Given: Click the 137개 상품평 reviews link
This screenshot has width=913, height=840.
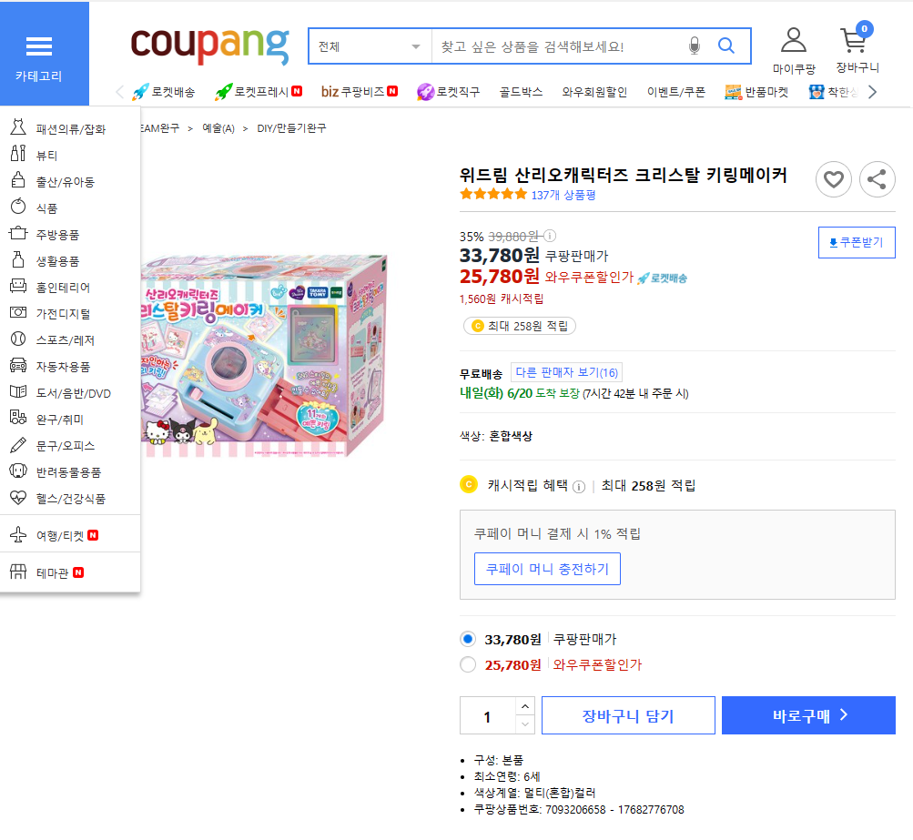Looking at the screenshot, I should tap(563, 195).
